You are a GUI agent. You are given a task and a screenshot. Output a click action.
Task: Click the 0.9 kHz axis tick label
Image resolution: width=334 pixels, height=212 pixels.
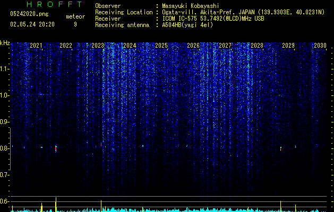[4, 122]
